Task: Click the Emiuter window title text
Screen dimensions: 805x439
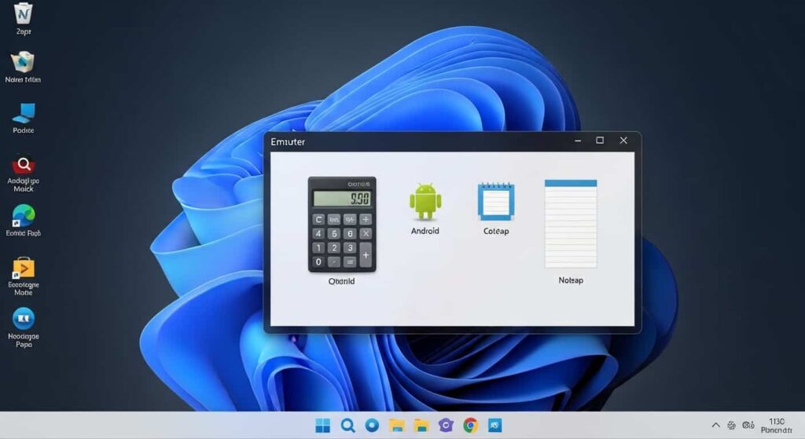Action: [288, 142]
